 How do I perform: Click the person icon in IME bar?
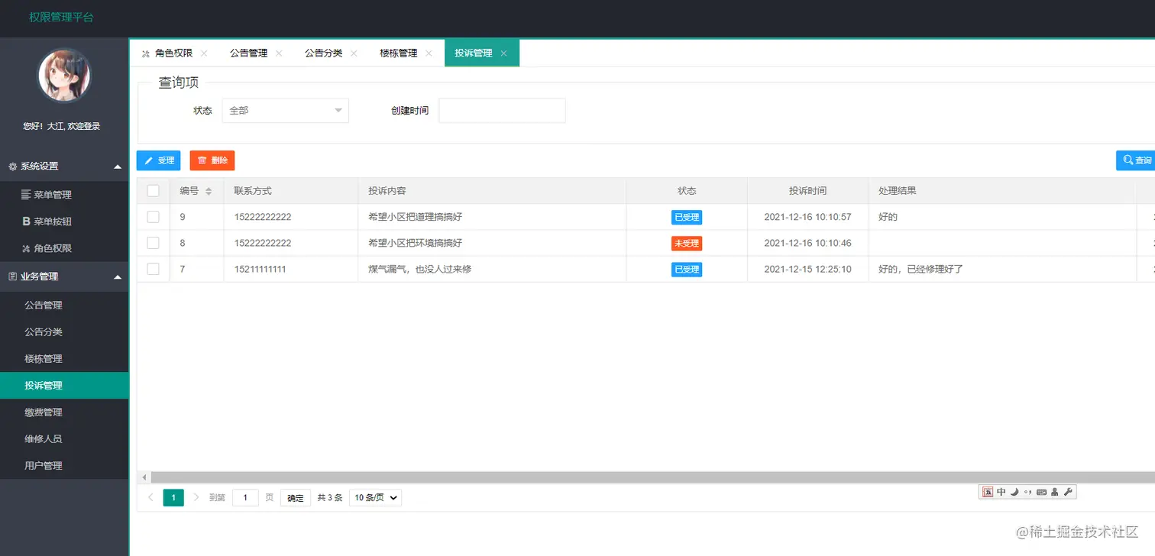1055,492
